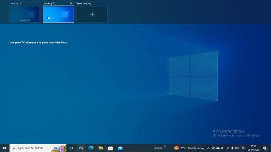Click the Type here to search box
Image resolution: width=271 pixels, height=152 pixels.
pyautogui.click(x=38, y=148)
